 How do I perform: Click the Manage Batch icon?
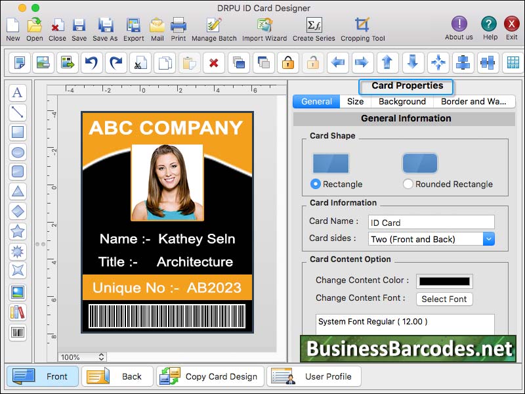pyautogui.click(x=214, y=26)
